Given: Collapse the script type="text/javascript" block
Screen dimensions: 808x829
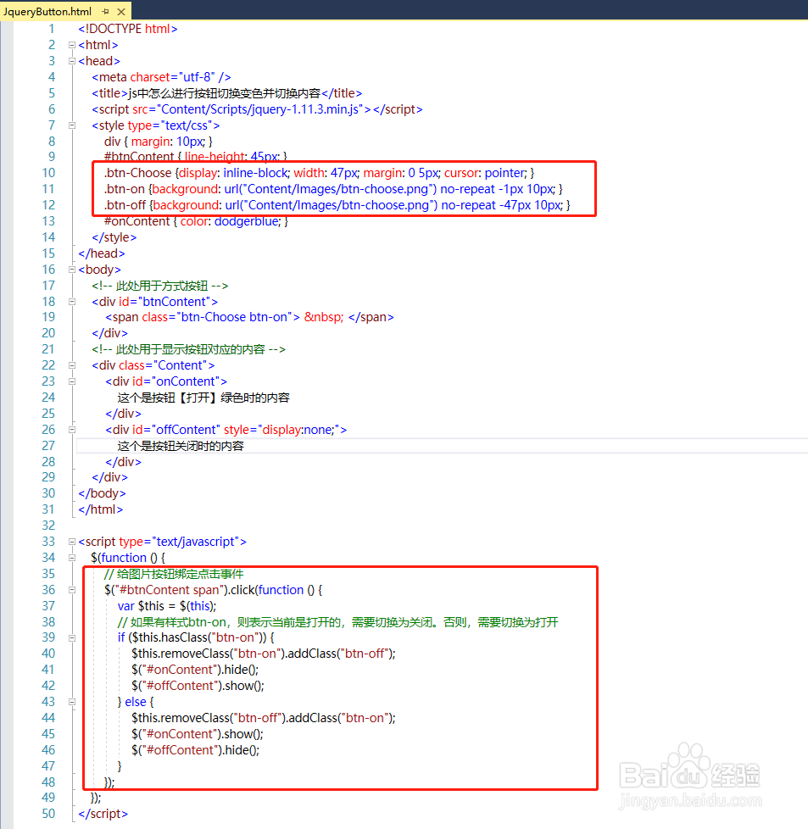Looking at the screenshot, I should coord(72,542).
